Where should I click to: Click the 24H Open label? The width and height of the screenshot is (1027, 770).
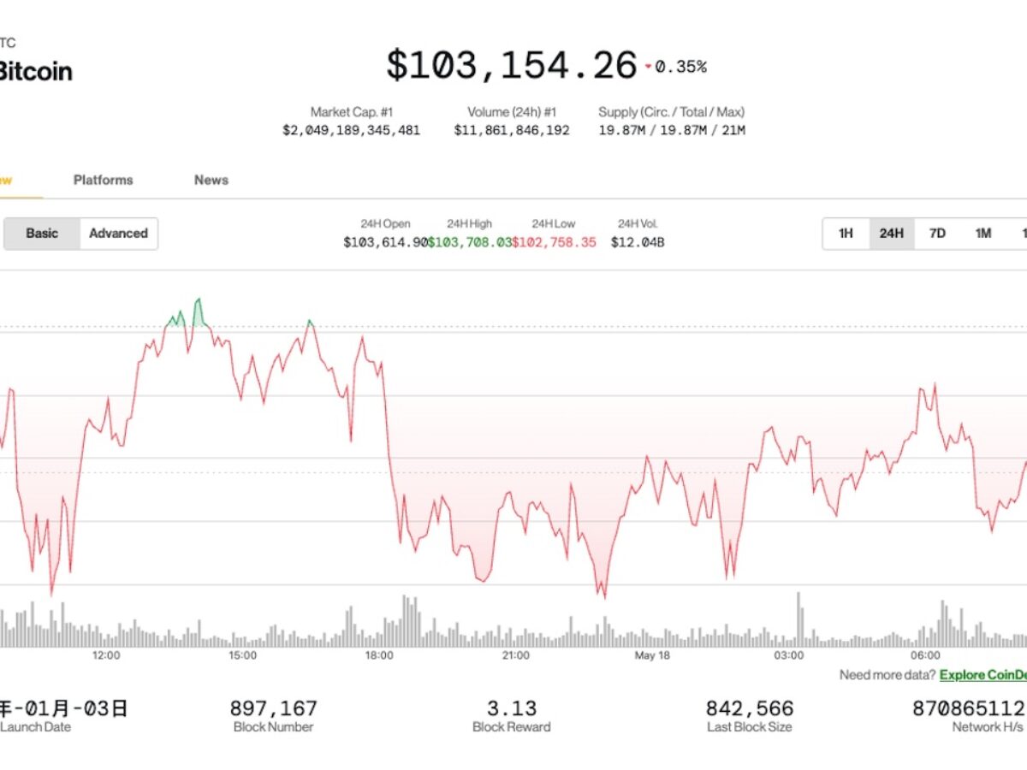click(386, 224)
